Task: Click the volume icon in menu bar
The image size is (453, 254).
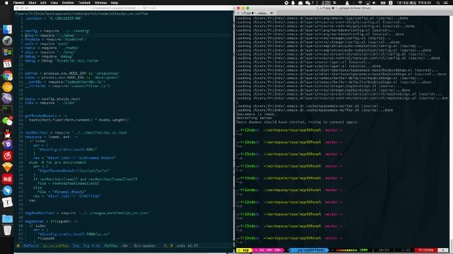Action: point(374,3)
